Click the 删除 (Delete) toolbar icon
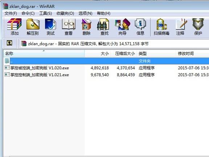The image size is (209, 157). click(86, 24)
